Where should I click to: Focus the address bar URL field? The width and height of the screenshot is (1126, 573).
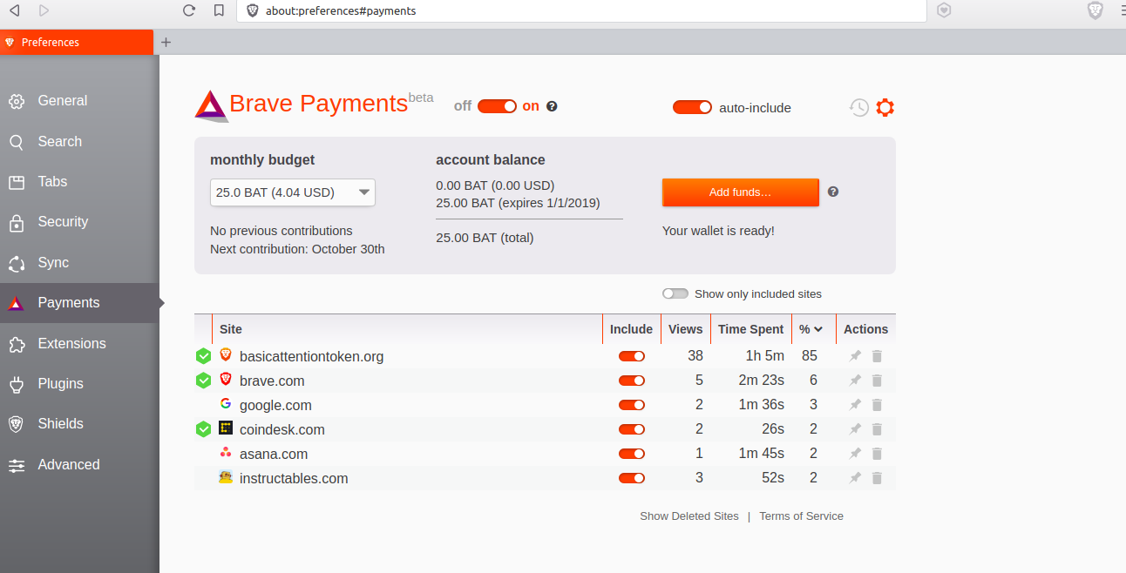click(x=580, y=10)
